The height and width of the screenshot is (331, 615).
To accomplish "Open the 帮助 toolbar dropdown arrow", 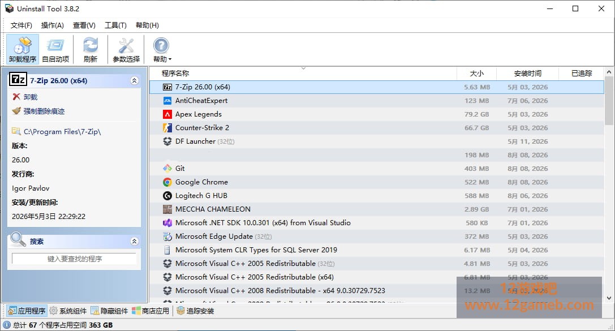I will [x=170, y=59].
